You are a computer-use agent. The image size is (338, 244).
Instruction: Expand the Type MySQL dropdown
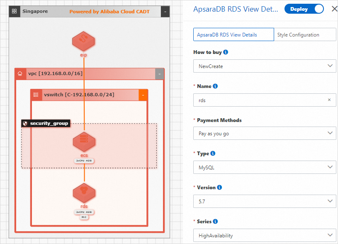pyautogui.click(x=265, y=167)
